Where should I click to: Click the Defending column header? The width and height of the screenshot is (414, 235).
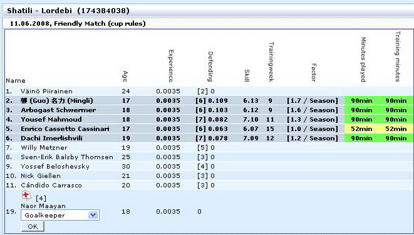tap(210, 66)
